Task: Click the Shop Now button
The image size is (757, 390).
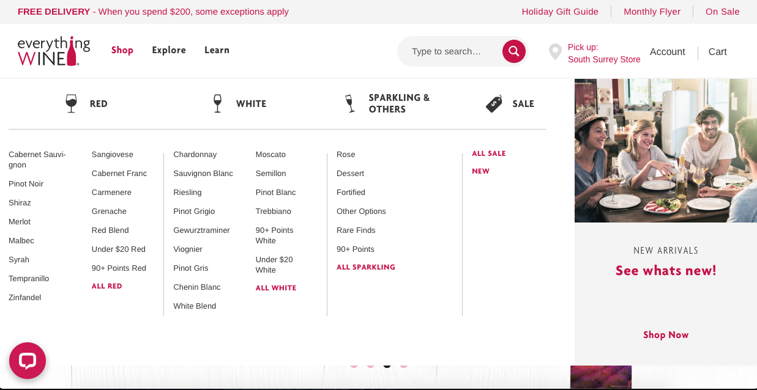Action: [x=666, y=335]
